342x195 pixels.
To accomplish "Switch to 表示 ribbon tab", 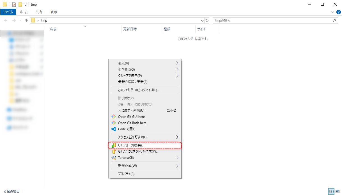I will click(x=54, y=12).
